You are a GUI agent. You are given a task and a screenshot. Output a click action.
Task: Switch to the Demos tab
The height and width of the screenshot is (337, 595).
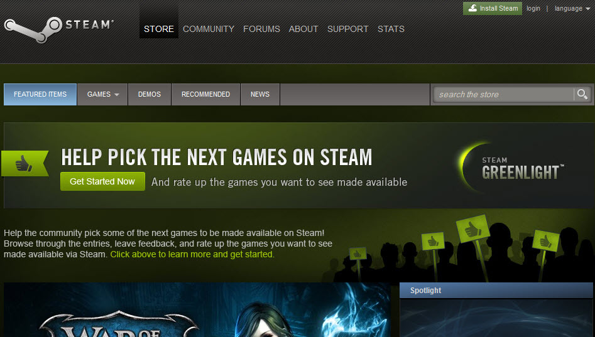pos(150,94)
